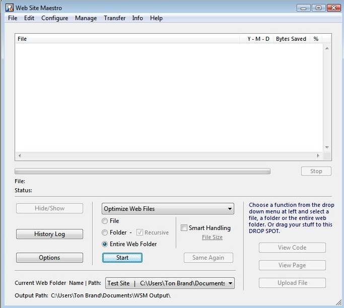This screenshot has height=308, width=344.
Task: Open the Options dialog
Action: [x=49, y=258]
